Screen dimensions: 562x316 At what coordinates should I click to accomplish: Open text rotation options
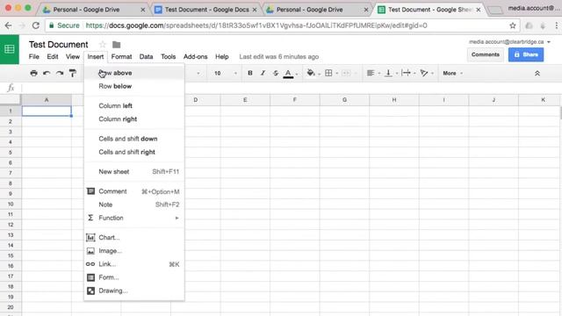coord(424,73)
